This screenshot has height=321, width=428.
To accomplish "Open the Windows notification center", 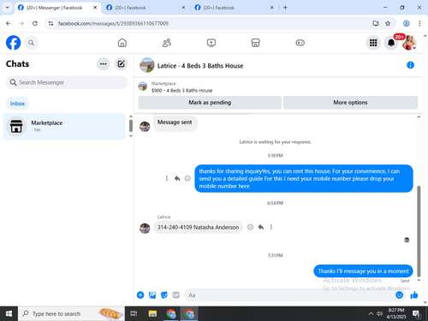I will point(417,314).
